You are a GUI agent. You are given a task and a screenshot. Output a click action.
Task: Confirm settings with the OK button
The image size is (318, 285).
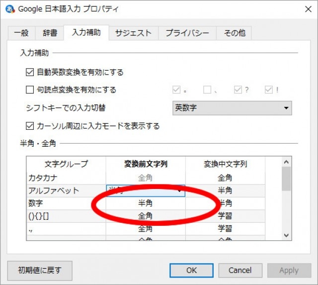191,271
